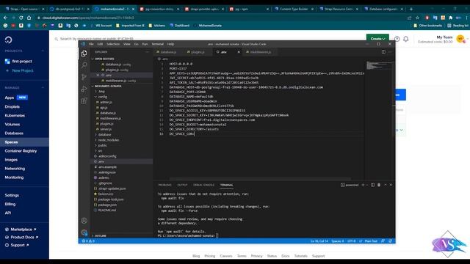Click the browser address bar
The image size is (470, 264).
pos(222,18)
